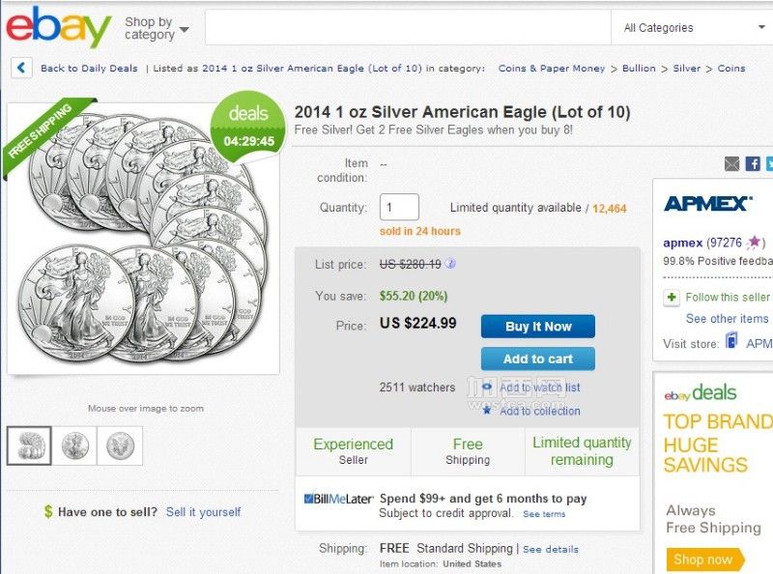This screenshot has height=574, width=773.
Task: Click Add to collection link
Action: coord(539,411)
